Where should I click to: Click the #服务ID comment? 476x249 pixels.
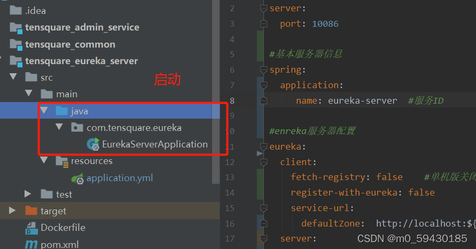pos(426,100)
